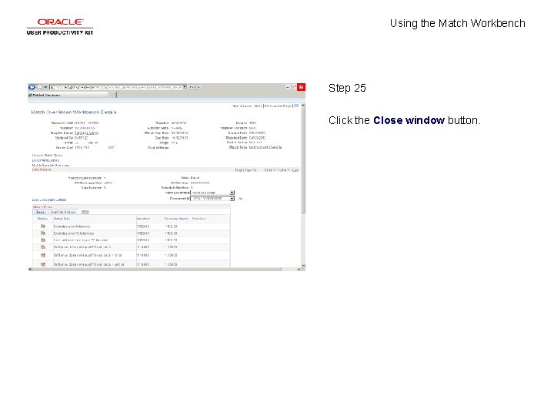The image size is (554, 416).
Task: Click the Go link beside Document ID
Action: [241, 199]
